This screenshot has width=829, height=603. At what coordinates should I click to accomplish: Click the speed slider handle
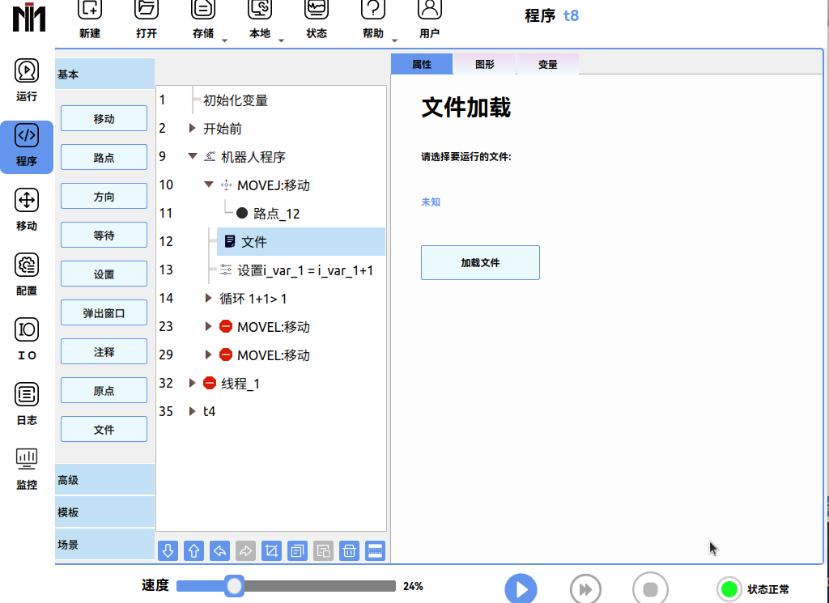pyautogui.click(x=234, y=586)
